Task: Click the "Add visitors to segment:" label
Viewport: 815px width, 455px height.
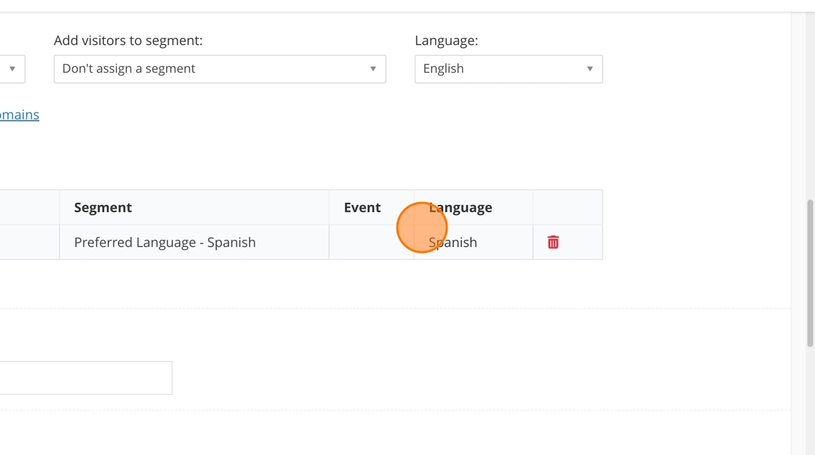Action: tap(128, 41)
